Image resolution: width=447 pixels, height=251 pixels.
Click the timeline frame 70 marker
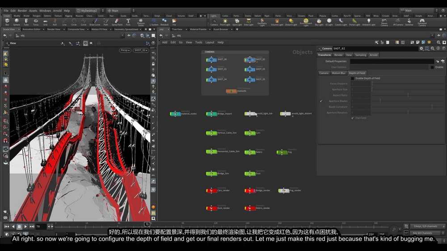[147, 224]
